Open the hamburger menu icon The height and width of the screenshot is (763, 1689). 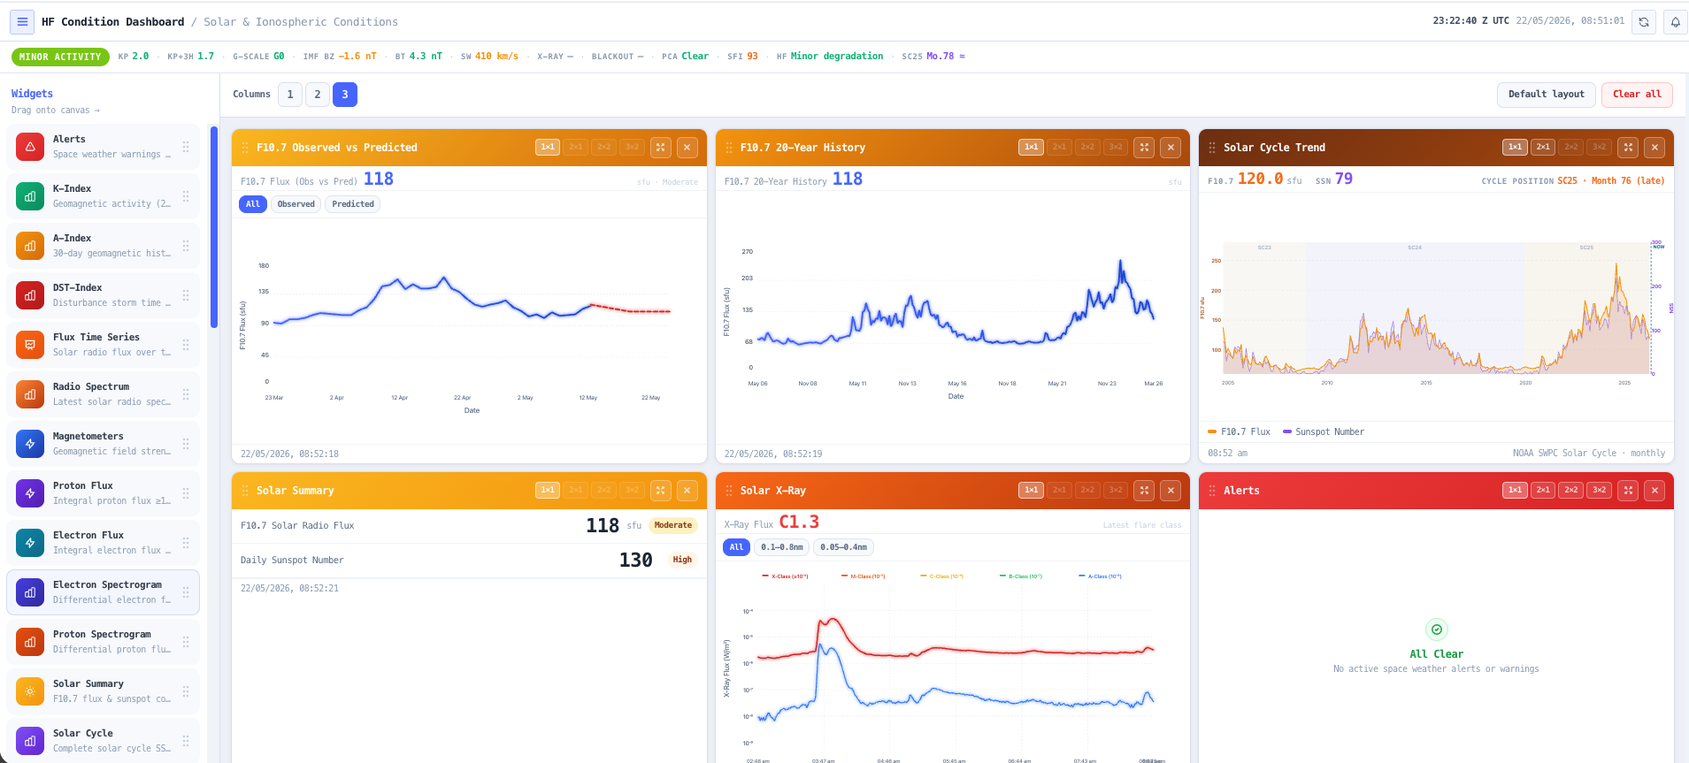click(23, 22)
